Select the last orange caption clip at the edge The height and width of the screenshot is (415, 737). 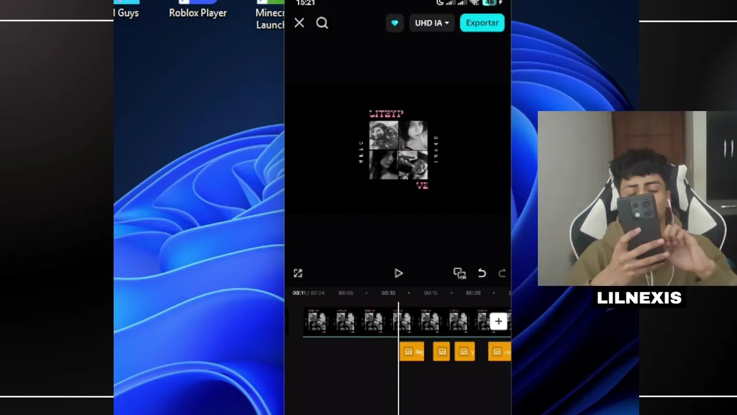(499, 352)
